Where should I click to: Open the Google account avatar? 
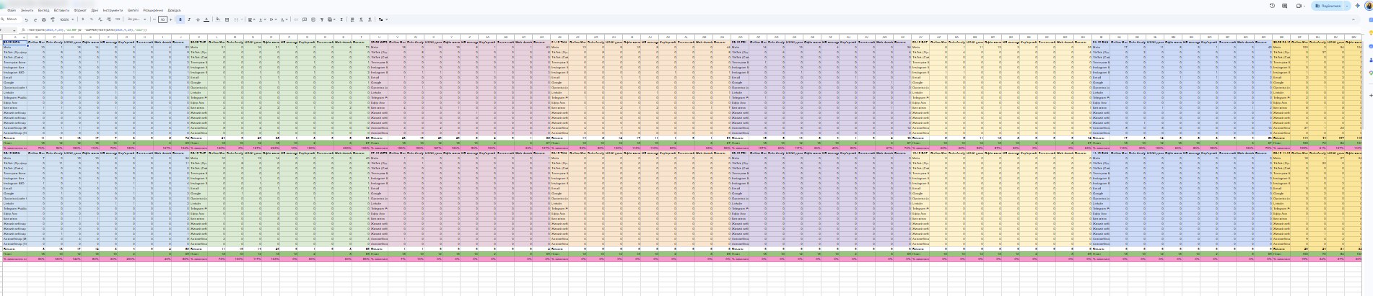click(1369, 6)
